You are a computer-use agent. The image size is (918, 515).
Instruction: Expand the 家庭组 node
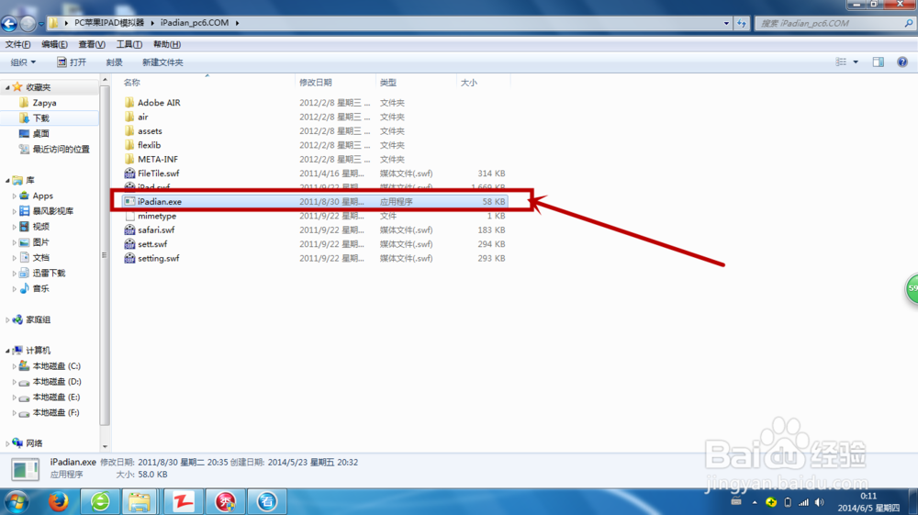point(7,319)
